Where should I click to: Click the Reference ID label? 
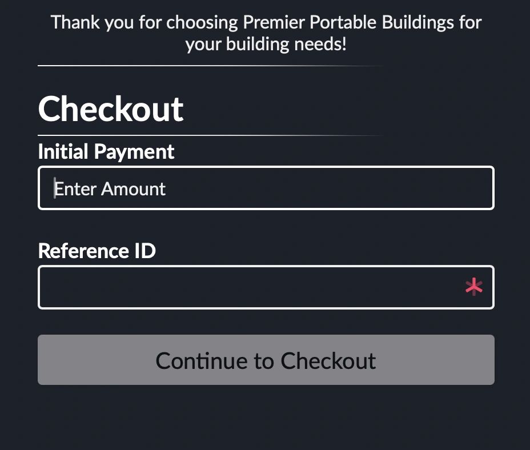tap(97, 251)
